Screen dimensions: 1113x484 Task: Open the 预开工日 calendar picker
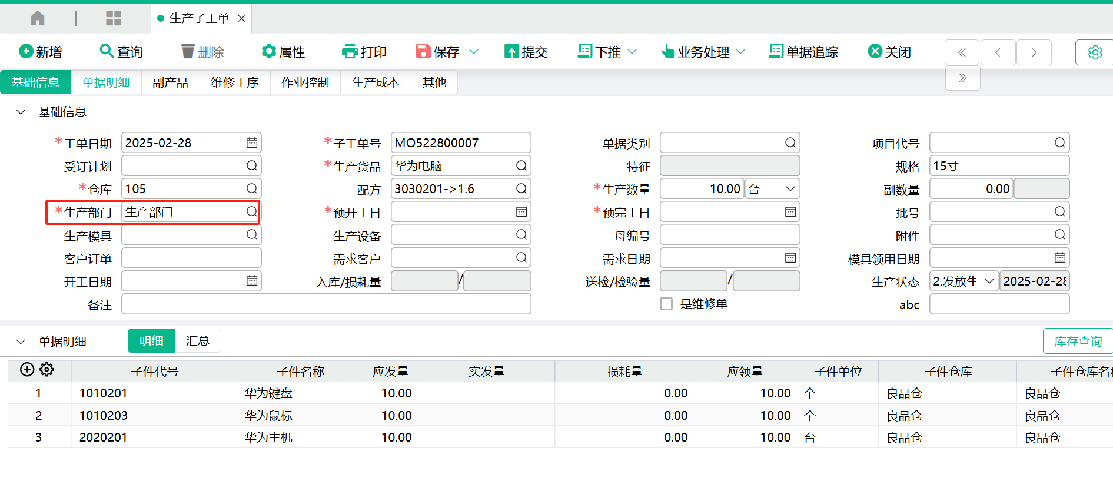(521, 211)
